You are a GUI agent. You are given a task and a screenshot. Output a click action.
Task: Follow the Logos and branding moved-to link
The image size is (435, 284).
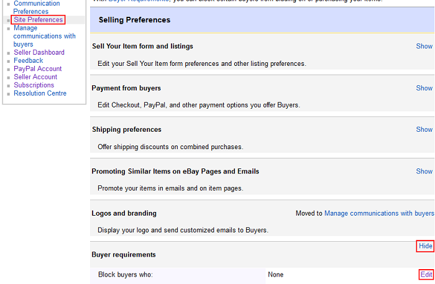(379, 213)
